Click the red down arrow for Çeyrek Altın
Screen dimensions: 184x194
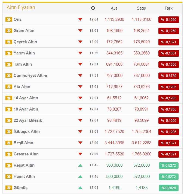pos(80,42)
